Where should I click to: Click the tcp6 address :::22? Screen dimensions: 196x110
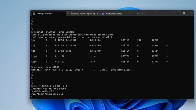pos(61,62)
